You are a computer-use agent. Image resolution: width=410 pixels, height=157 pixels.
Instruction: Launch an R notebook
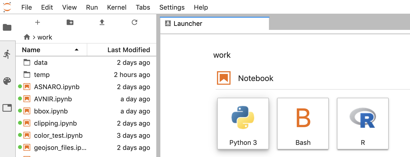click(x=363, y=124)
